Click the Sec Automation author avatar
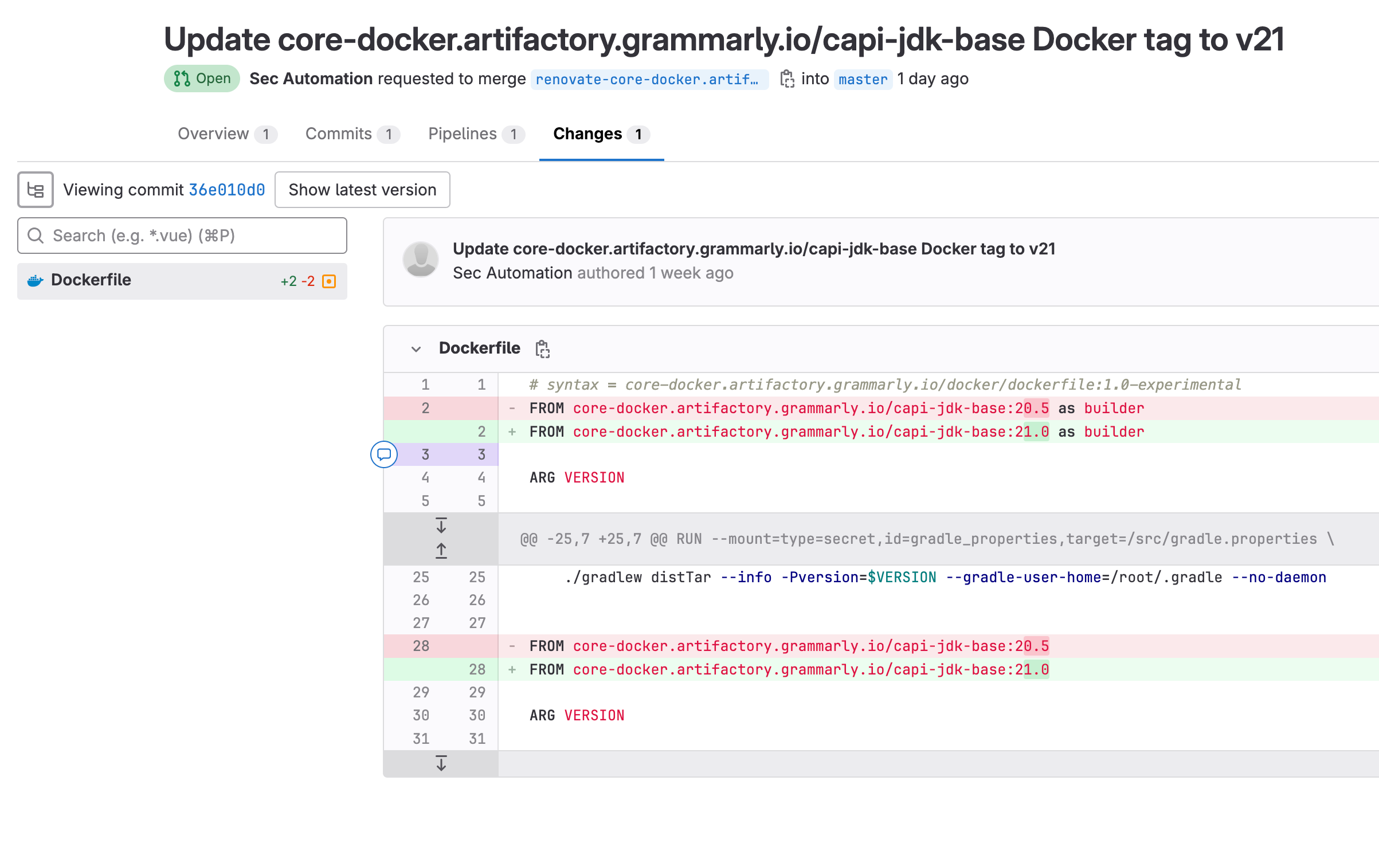This screenshot has width=1379, height=855. pyautogui.click(x=421, y=260)
